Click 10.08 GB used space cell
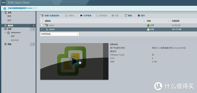The height and width of the screenshot is (93, 197). coord(176,25)
